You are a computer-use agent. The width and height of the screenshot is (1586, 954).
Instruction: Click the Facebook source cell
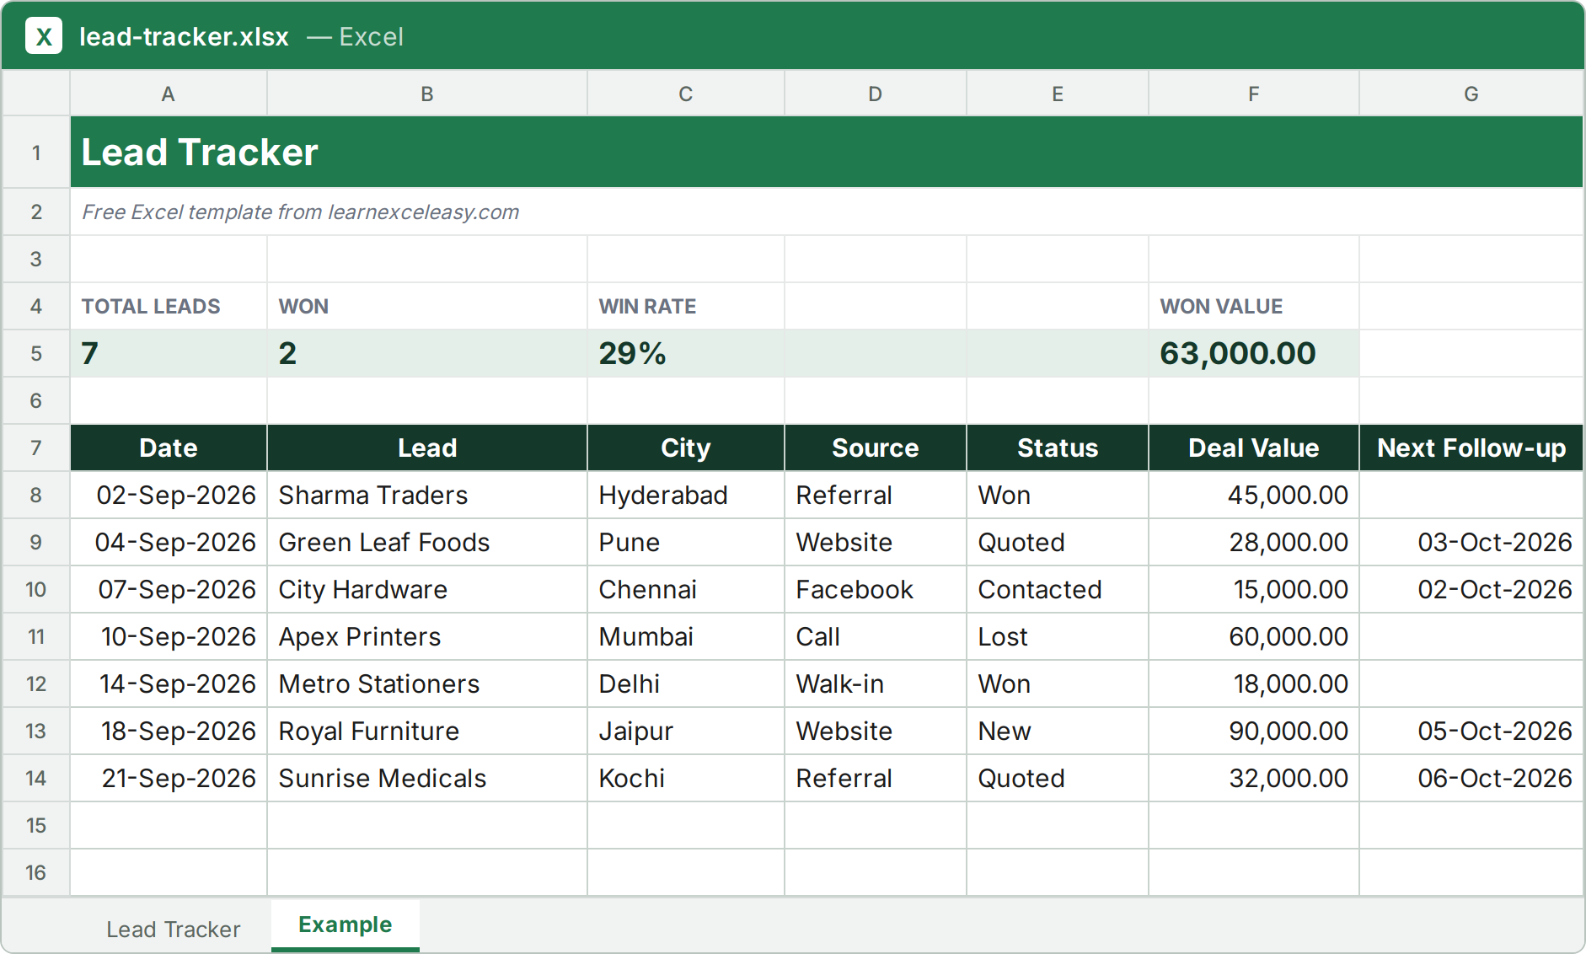click(x=876, y=589)
